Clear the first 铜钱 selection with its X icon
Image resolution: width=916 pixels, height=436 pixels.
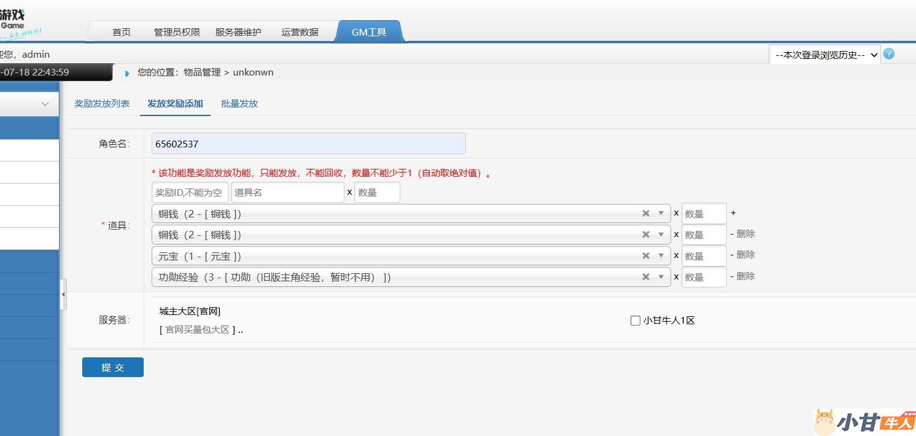[x=646, y=214]
